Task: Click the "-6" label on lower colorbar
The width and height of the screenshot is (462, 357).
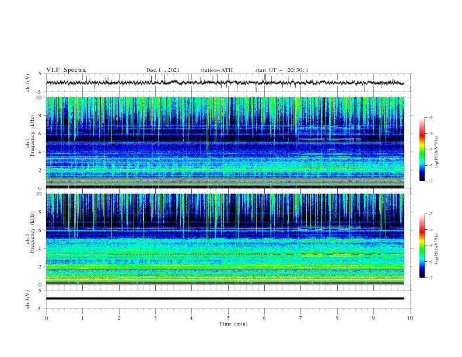Action: (430, 261)
